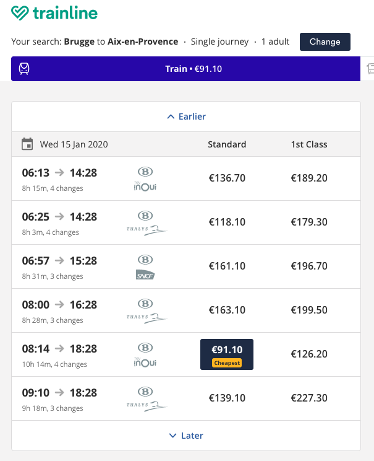Click the train icon in the purple tab
The image size is (374, 461).
click(x=25, y=69)
